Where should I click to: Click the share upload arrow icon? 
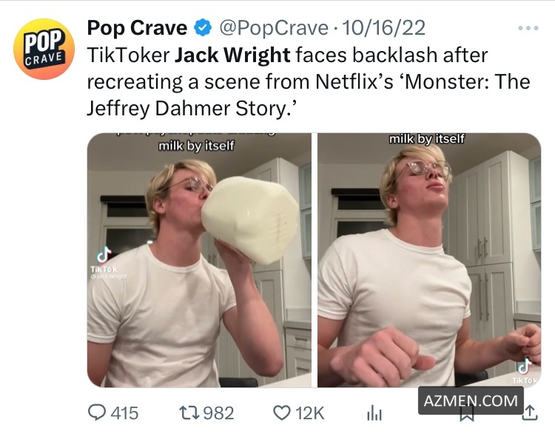click(530, 413)
